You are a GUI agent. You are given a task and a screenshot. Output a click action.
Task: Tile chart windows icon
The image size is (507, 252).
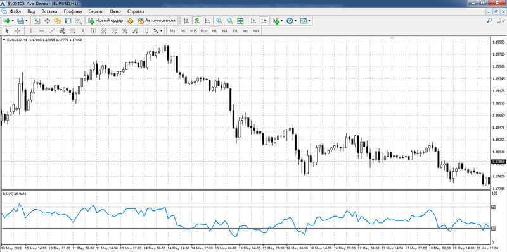click(x=240, y=21)
